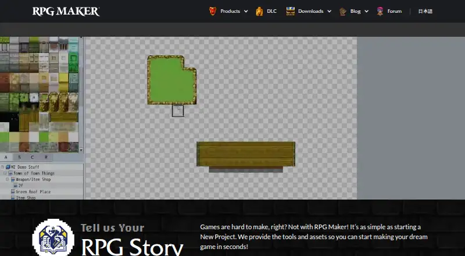
Task: Click the DLC golden figure icon
Action: [x=259, y=11]
